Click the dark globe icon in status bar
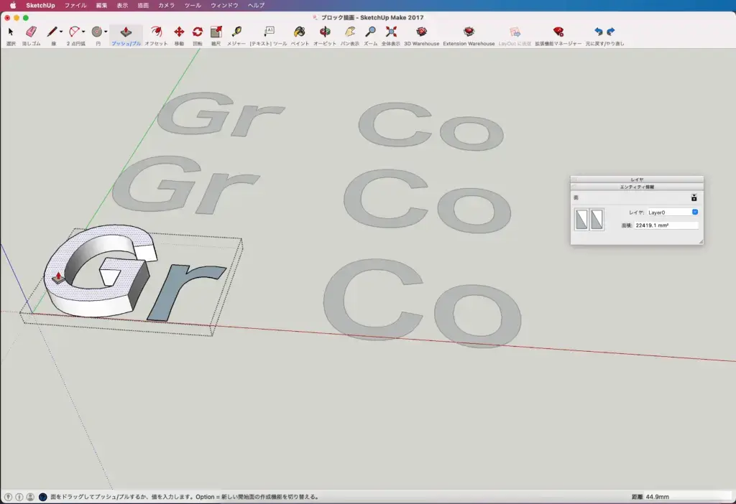The height and width of the screenshot is (504, 736). click(x=42, y=497)
